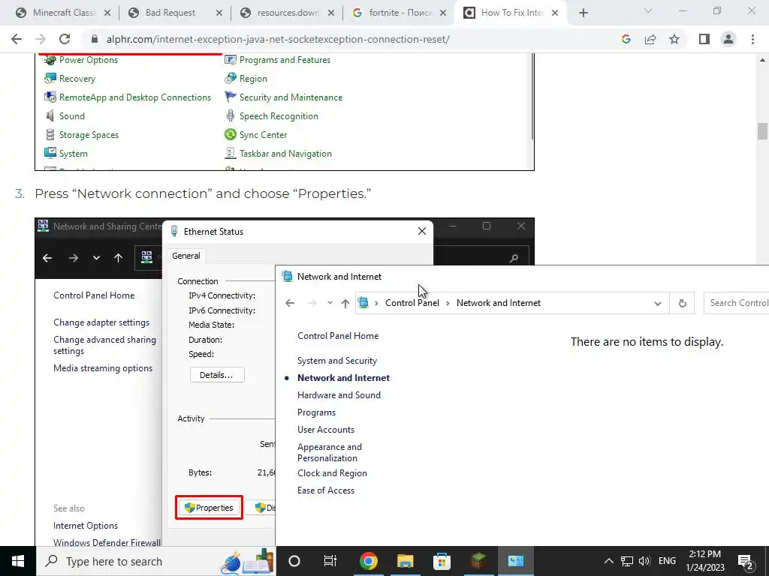Select the How To Fix Internet tab
769x576 pixels.
pos(510,13)
